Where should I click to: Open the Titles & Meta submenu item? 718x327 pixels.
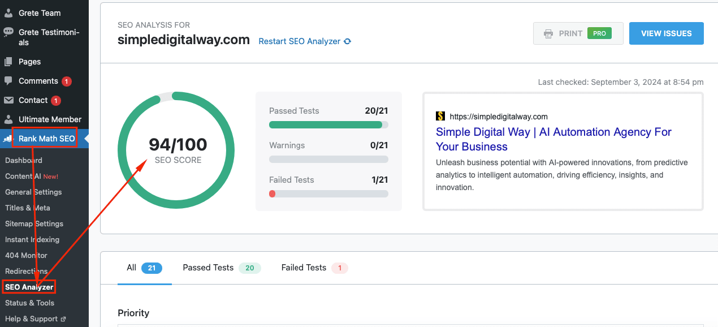[x=28, y=208]
